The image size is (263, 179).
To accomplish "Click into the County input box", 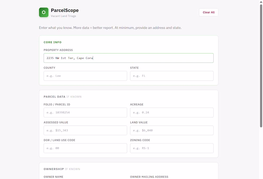I will (x=85, y=76).
